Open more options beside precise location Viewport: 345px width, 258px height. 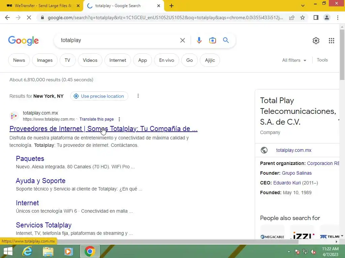138,96
